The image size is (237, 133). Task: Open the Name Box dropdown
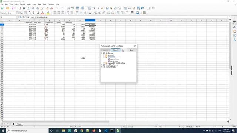pyautogui.click(x=17, y=17)
